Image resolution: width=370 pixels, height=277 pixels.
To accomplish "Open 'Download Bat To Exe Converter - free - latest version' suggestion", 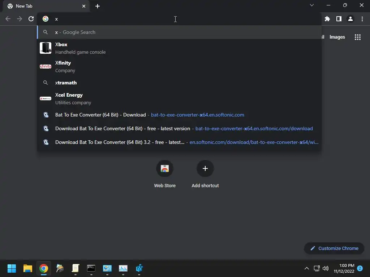I will point(179,128).
